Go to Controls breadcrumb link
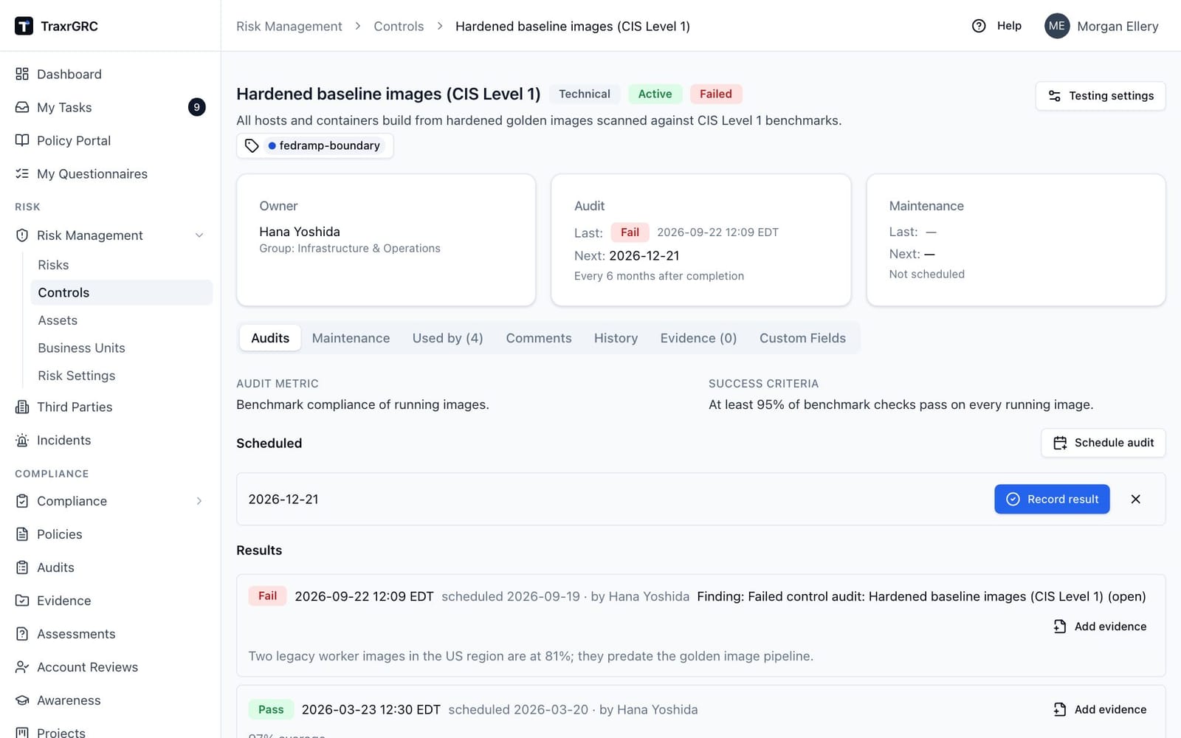The image size is (1181, 738). coord(399,26)
